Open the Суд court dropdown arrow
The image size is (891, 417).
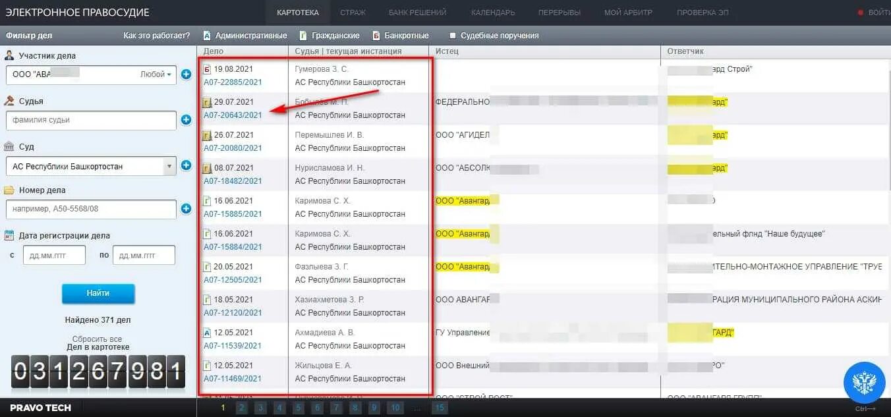(x=171, y=166)
